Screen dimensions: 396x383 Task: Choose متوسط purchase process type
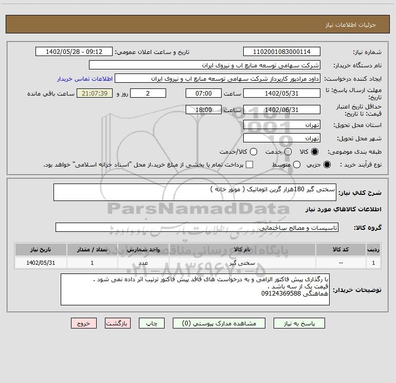coord(297,165)
